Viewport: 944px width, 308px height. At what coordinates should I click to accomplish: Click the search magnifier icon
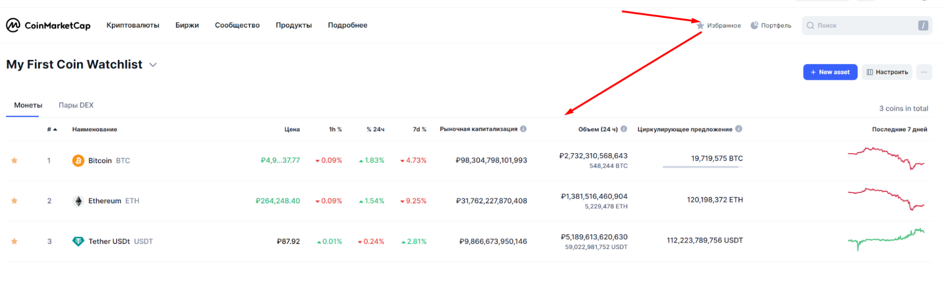click(810, 26)
